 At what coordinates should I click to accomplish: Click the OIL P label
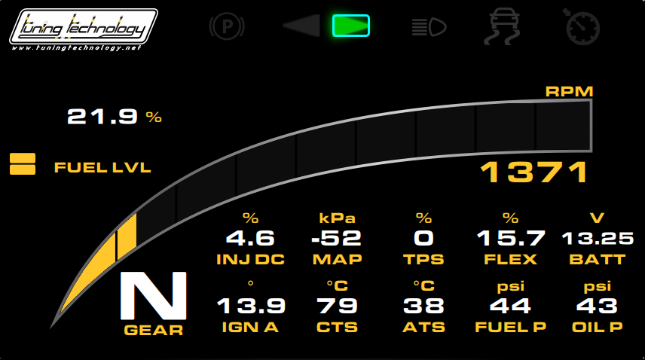pos(598,327)
